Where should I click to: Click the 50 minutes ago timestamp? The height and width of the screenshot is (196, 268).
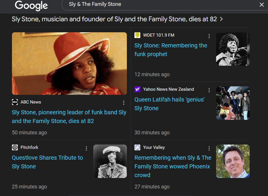29,132
